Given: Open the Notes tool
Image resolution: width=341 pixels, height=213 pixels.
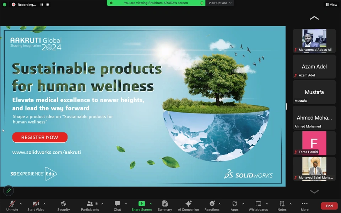Looking at the screenshot, I should click(x=282, y=206).
